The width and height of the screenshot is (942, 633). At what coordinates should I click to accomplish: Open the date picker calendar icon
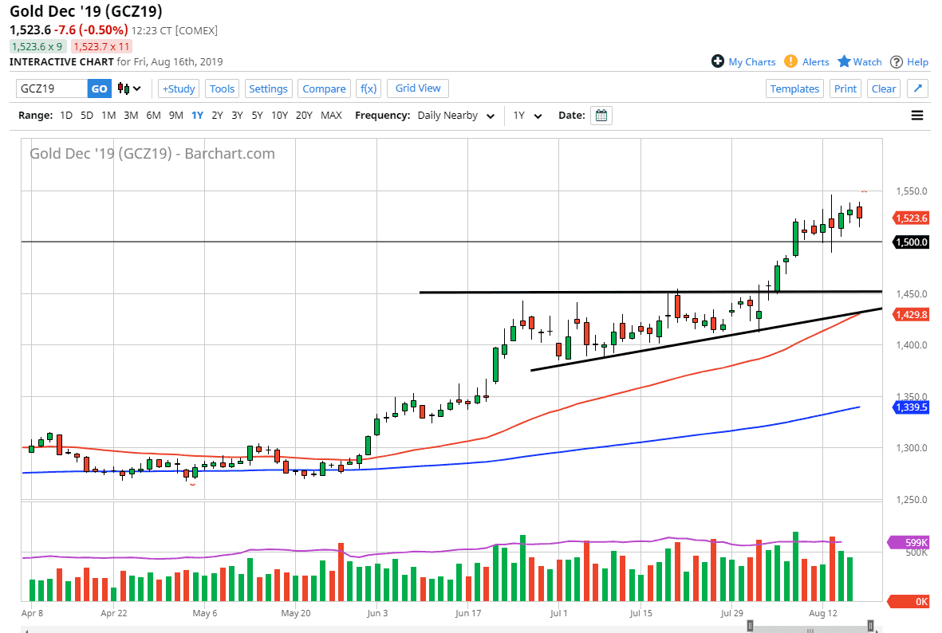click(601, 115)
